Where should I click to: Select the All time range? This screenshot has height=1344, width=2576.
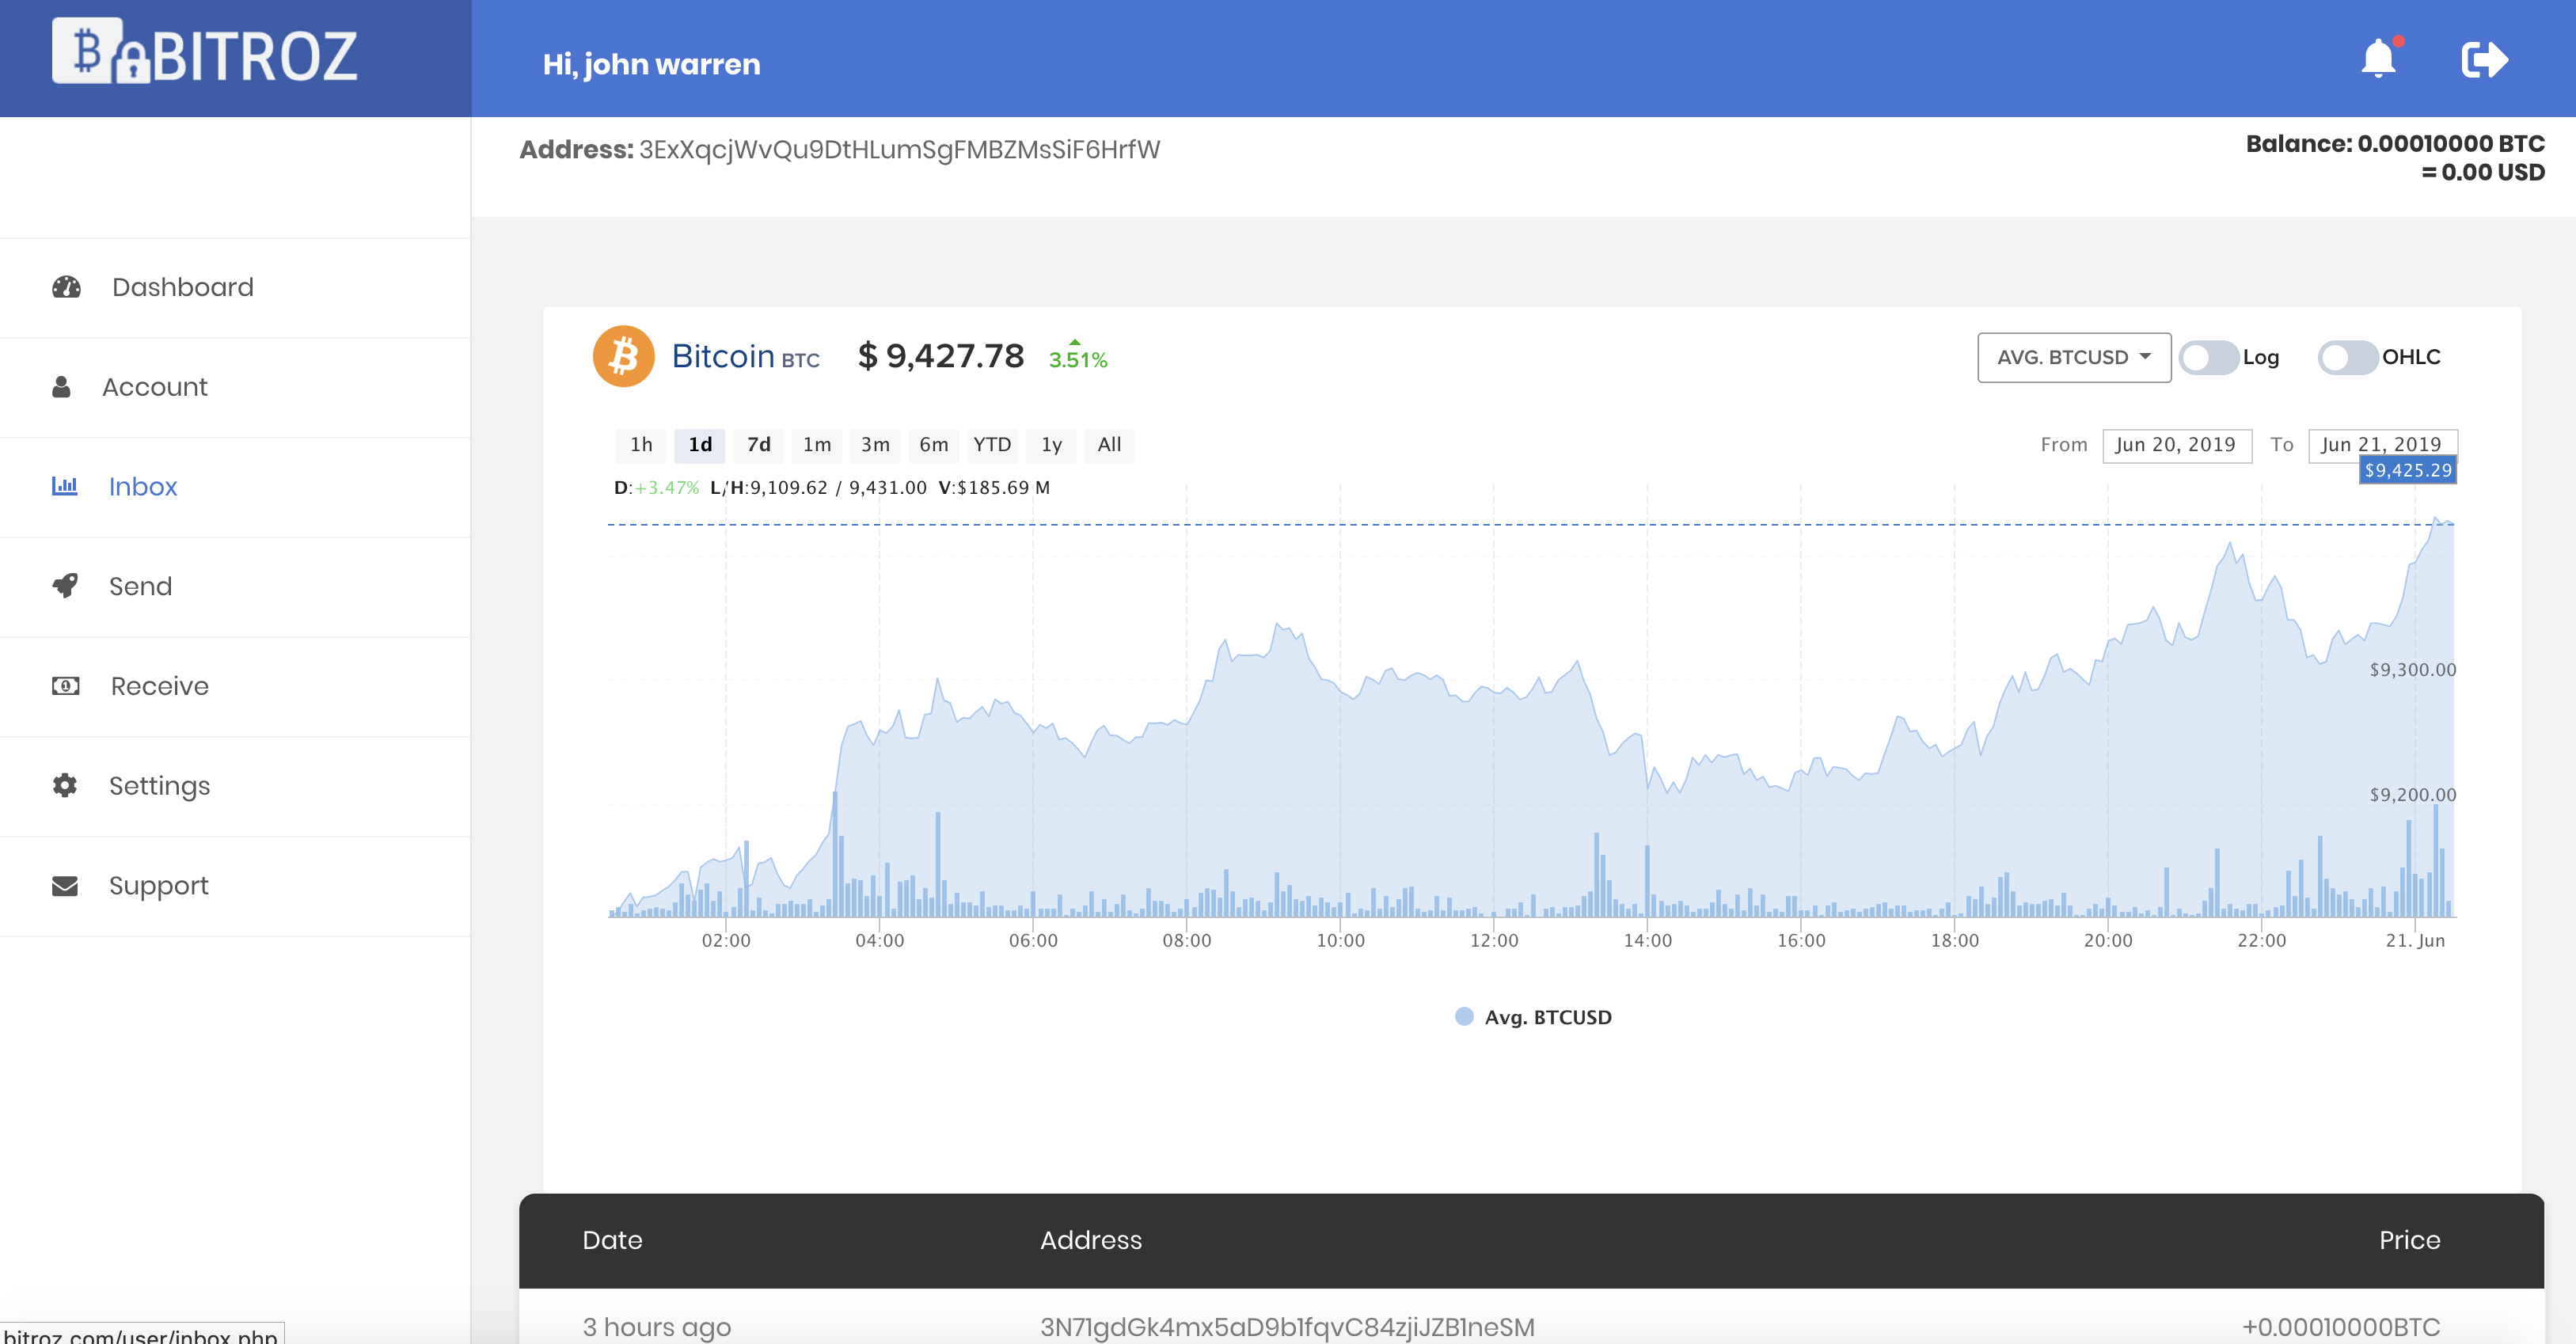pyautogui.click(x=1109, y=445)
